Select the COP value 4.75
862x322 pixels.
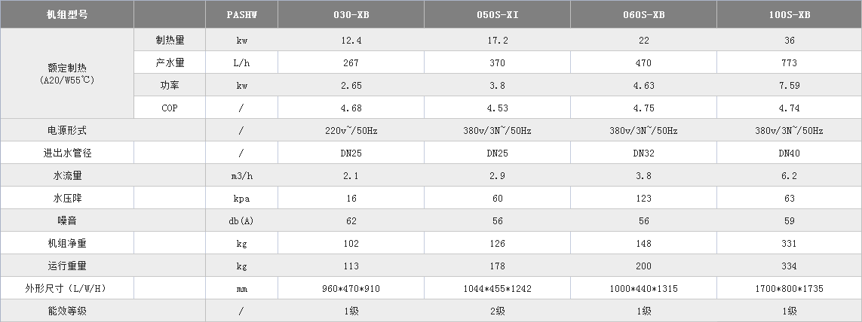point(643,108)
